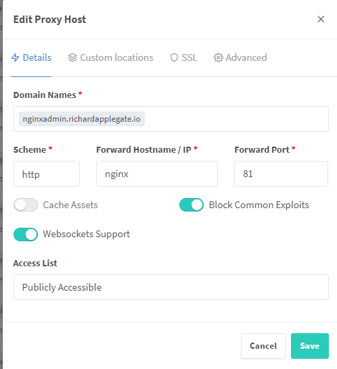Open the Scheme http dropdown
This screenshot has height=369, width=337.
click(x=47, y=174)
